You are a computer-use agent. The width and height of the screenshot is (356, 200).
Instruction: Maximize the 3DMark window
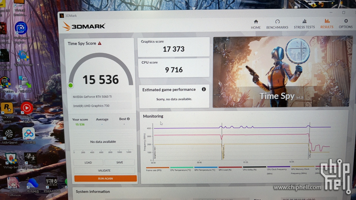coord(344,12)
